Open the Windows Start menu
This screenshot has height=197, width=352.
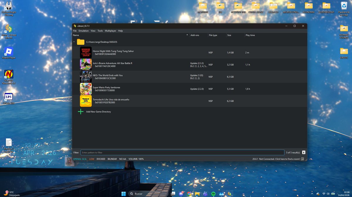123,193
